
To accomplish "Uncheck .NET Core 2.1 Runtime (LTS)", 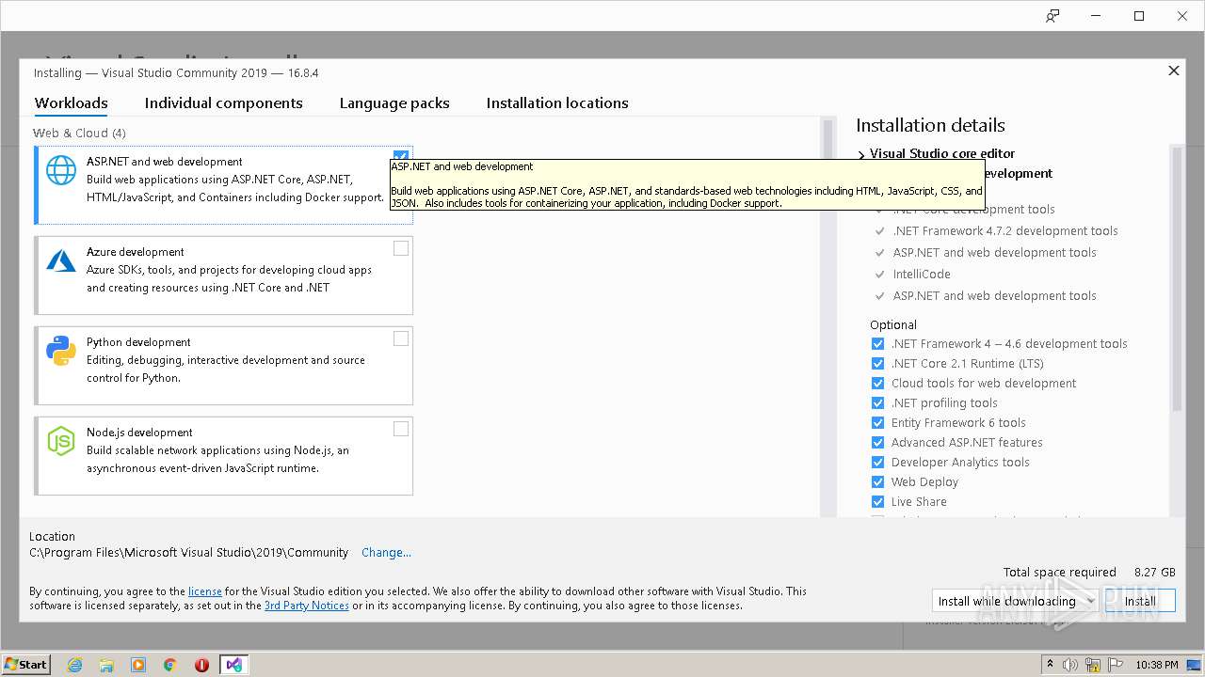I will [877, 364].
